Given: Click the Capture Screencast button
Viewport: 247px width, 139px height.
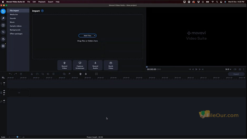Looking at the screenshot, I should (80, 65).
